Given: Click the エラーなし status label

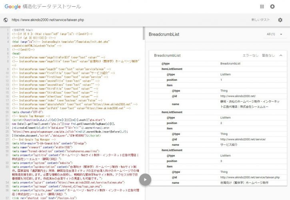Looking at the screenshot, I should 250,55.
